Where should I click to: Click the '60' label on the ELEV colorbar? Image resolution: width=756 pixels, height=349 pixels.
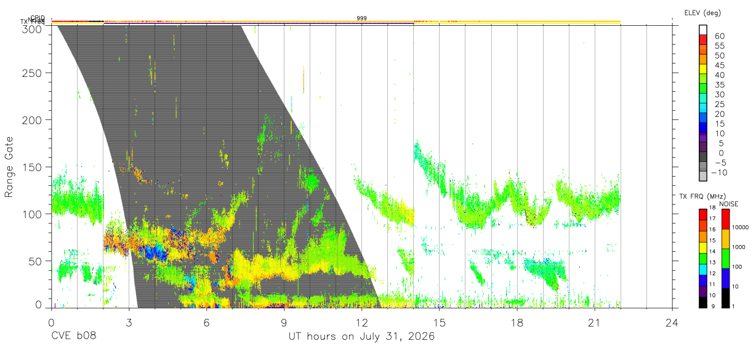719,36
